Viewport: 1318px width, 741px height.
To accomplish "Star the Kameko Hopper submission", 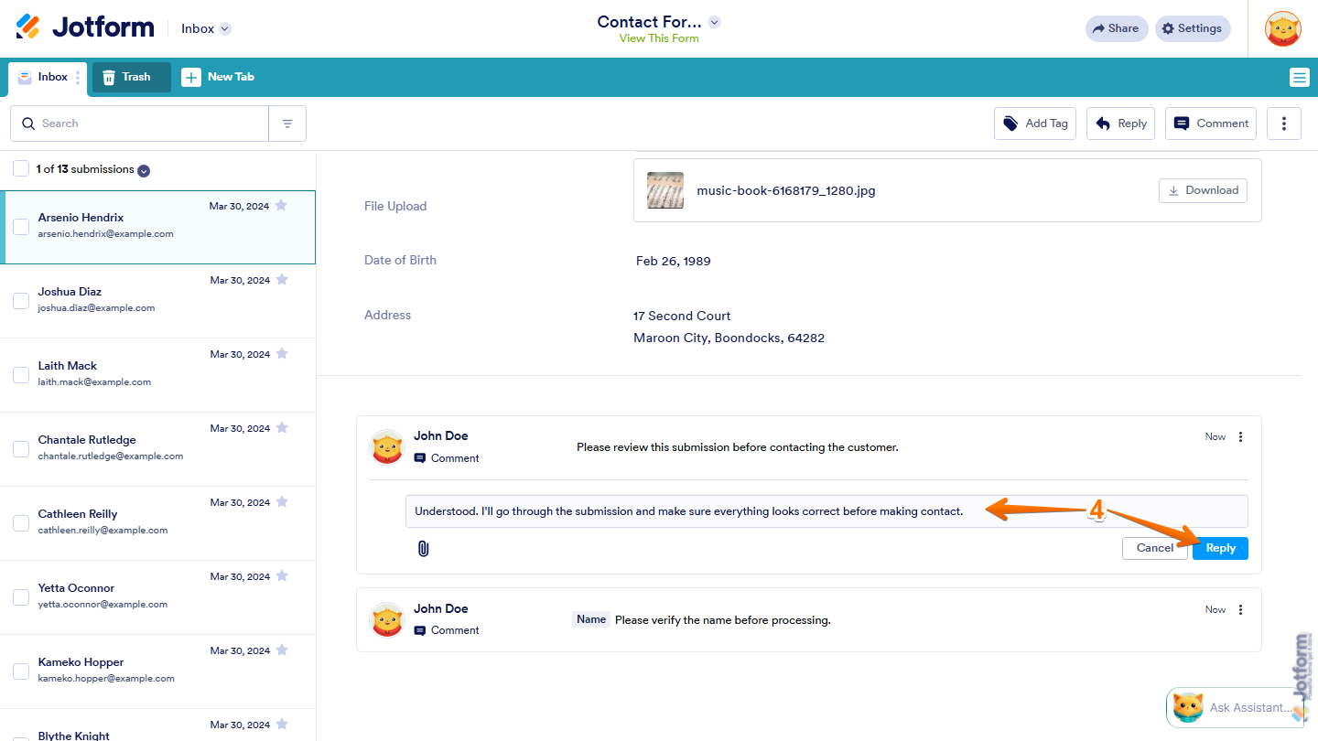I will pyautogui.click(x=282, y=650).
